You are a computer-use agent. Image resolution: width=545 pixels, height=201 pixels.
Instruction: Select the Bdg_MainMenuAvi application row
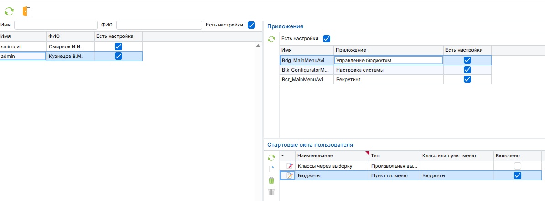(x=386, y=60)
